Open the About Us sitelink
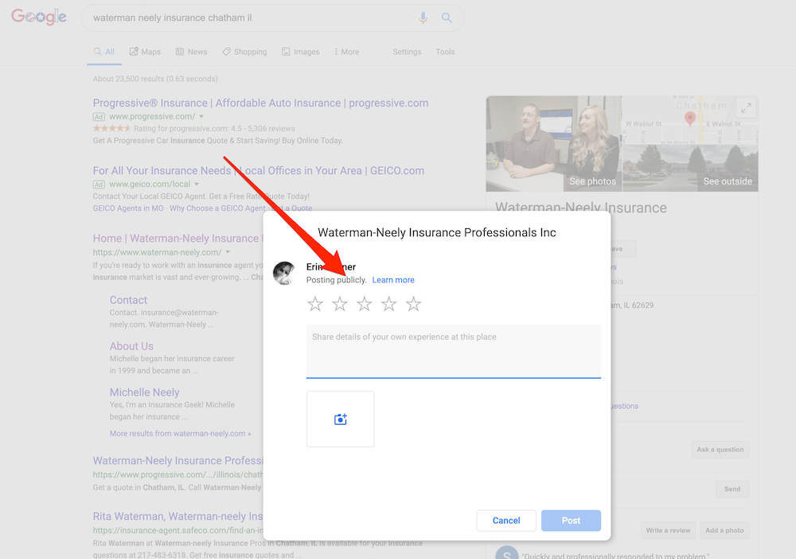This screenshot has height=559, width=796. pyautogui.click(x=131, y=346)
